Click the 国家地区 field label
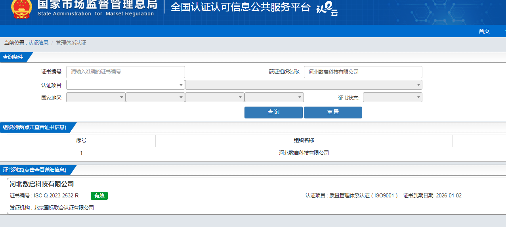The height and width of the screenshot is (227, 506). pyautogui.click(x=52, y=98)
